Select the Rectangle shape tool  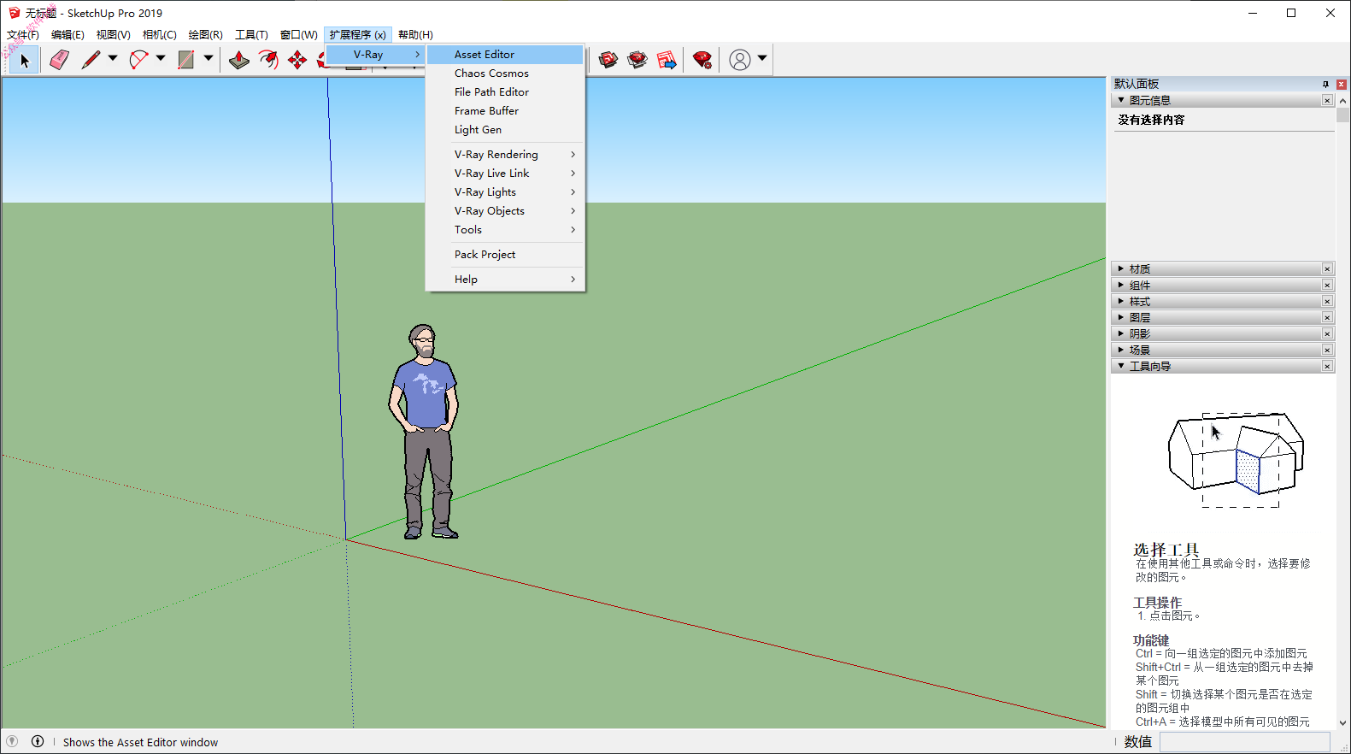[x=185, y=60]
